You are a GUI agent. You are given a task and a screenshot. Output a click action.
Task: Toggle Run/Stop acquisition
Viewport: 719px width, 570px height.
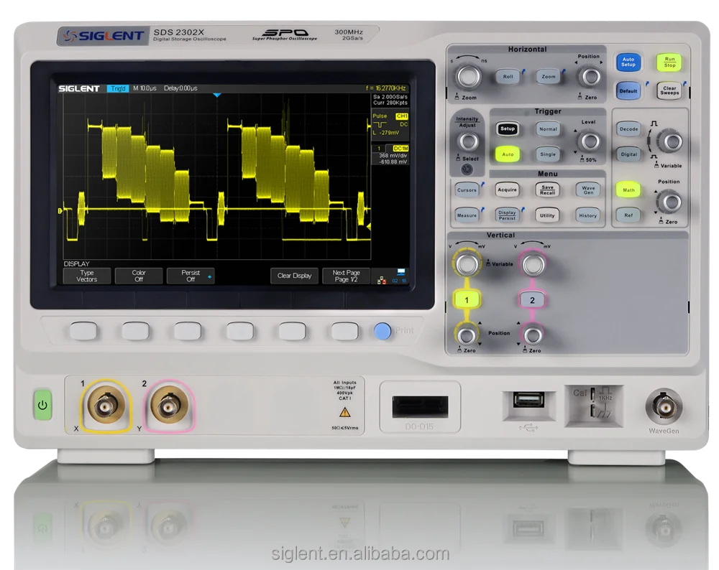tap(669, 63)
